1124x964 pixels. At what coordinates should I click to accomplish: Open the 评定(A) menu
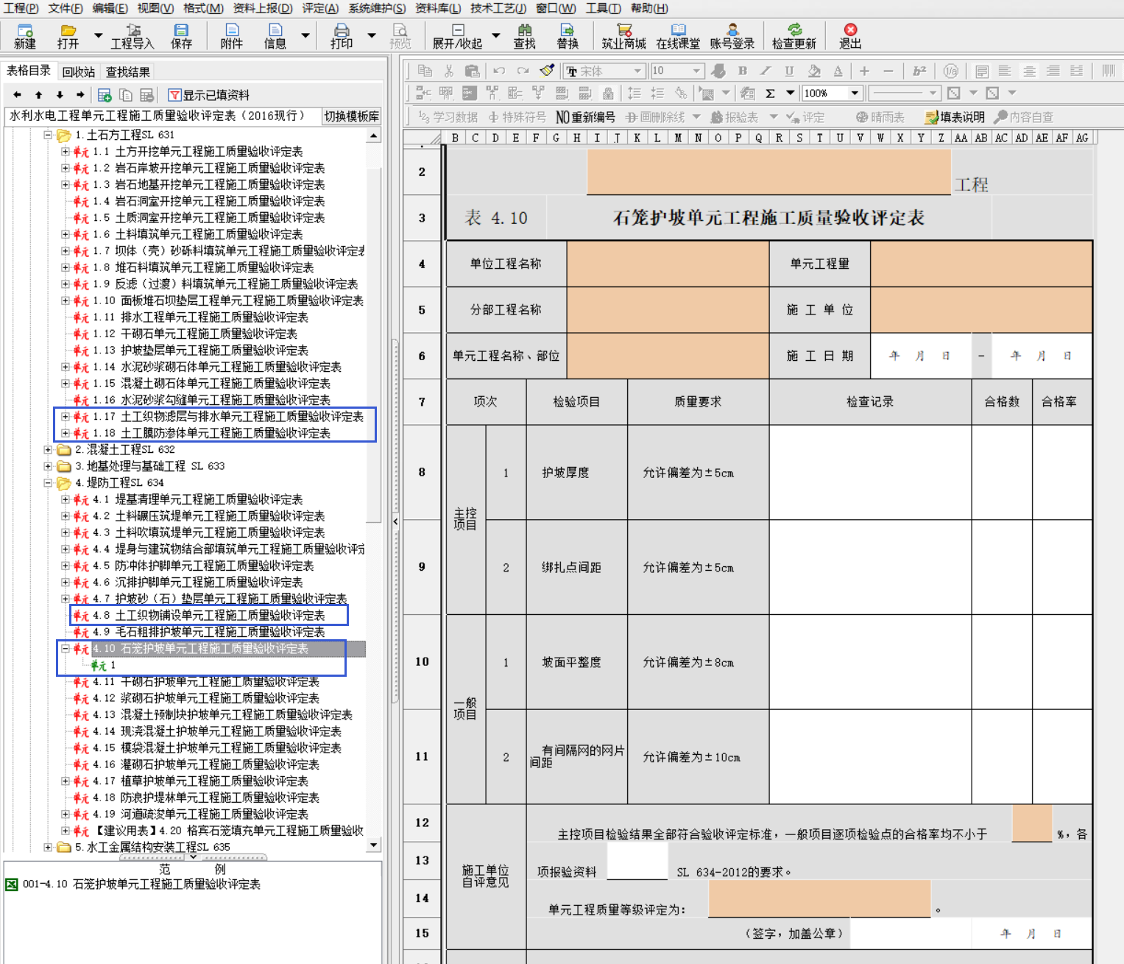click(320, 8)
